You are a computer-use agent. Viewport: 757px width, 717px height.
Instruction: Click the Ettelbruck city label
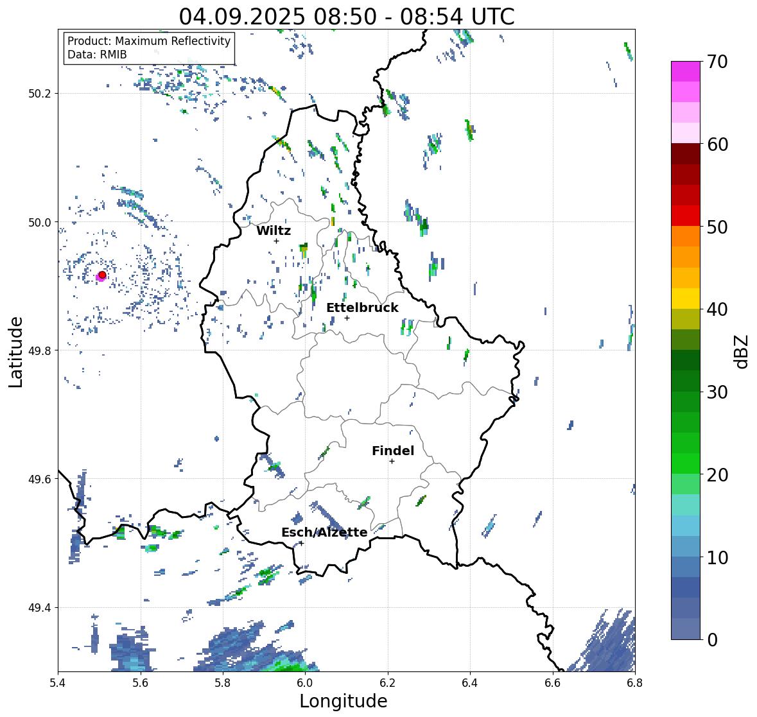point(362,308)
